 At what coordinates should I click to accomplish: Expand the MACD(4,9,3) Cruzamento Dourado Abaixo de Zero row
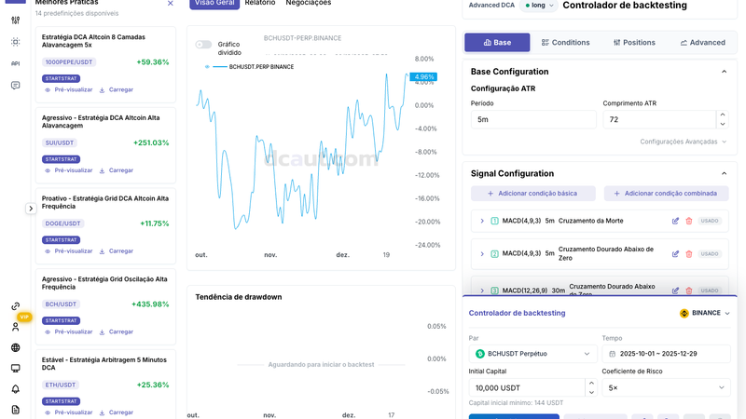tap(482, 253)
